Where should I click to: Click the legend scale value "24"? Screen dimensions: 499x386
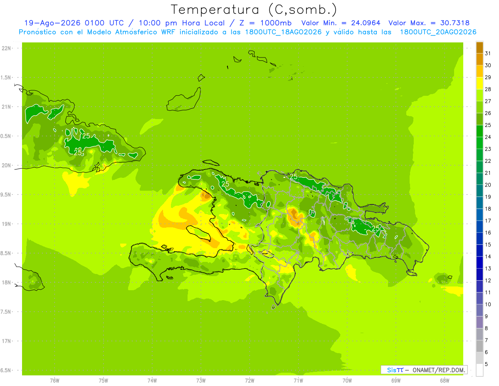coord(488,137)
